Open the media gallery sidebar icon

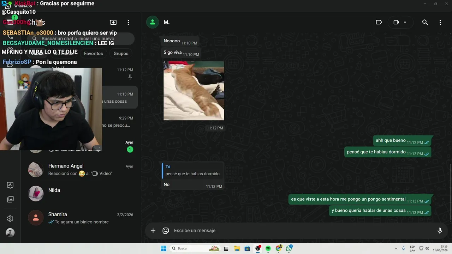point(10,199)
